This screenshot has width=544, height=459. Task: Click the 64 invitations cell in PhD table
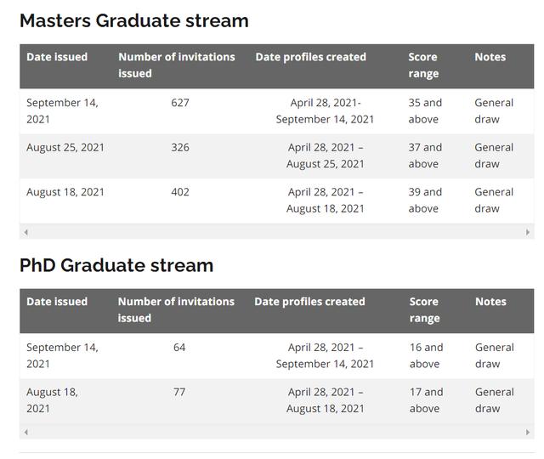(x=179, y=348)
